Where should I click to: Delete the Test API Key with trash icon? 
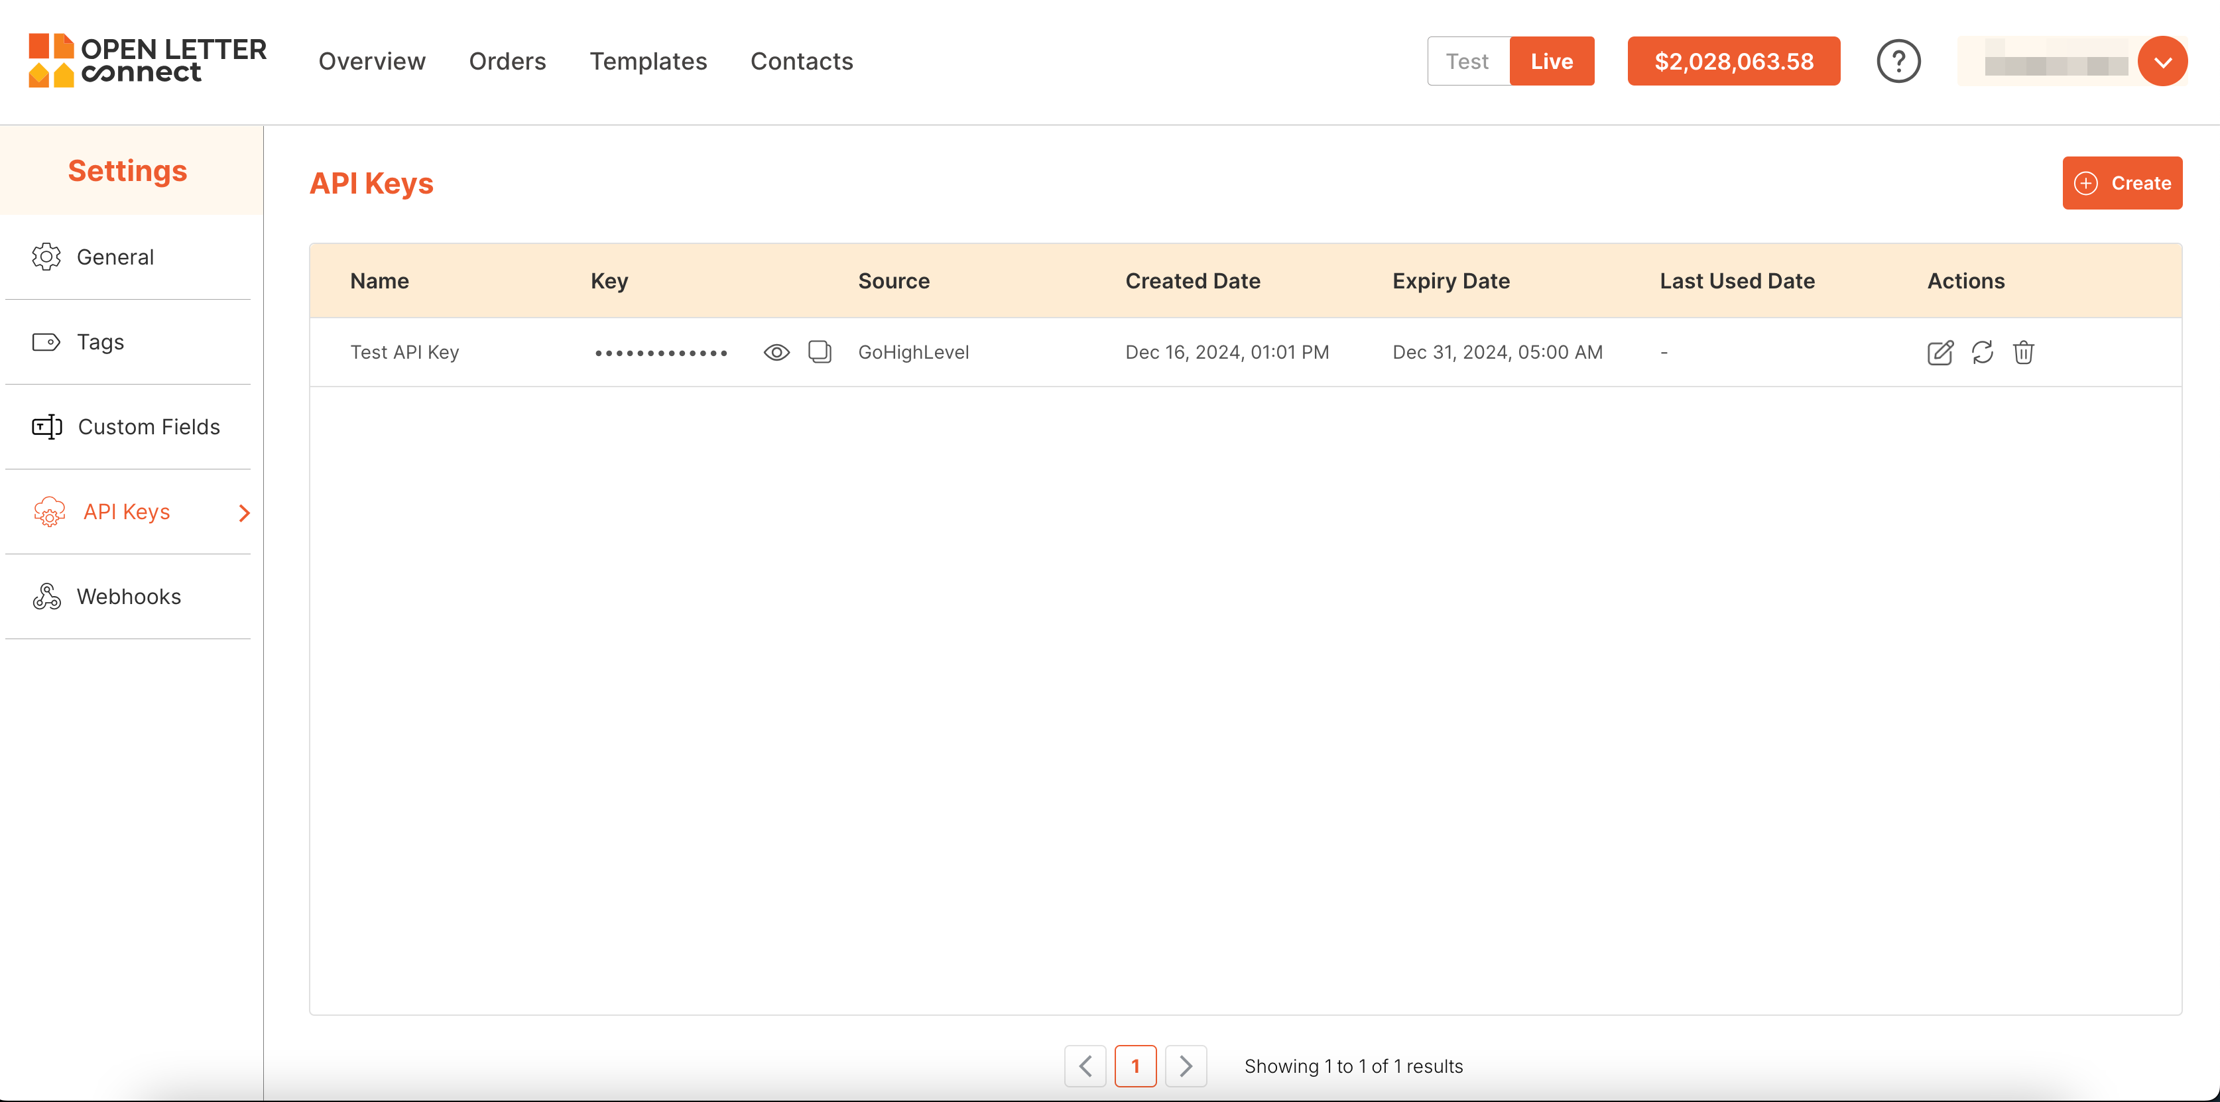(2022, 352)
